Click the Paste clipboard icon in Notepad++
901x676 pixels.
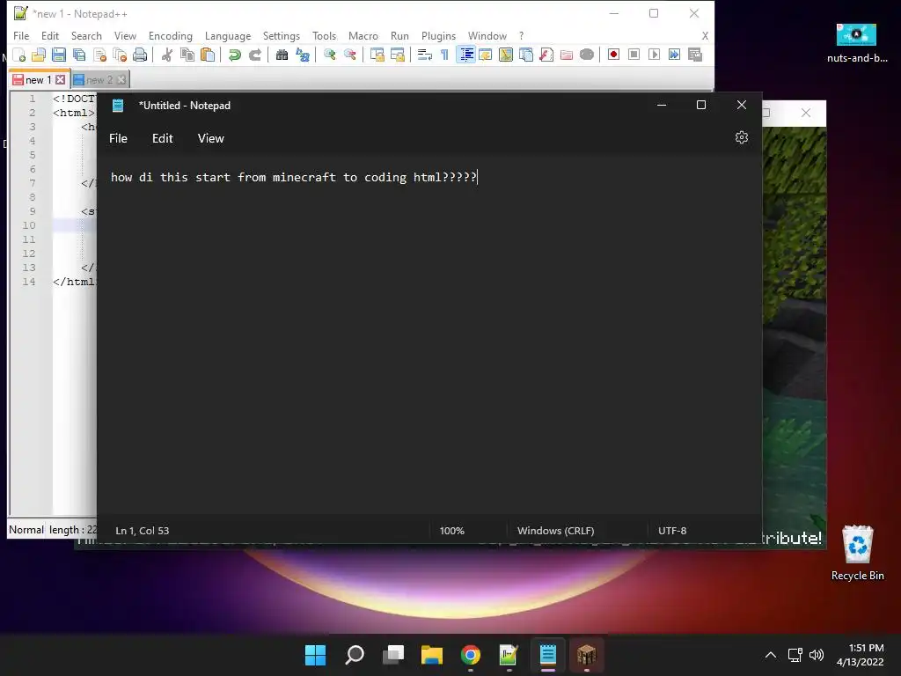click(x=207, y=55)
